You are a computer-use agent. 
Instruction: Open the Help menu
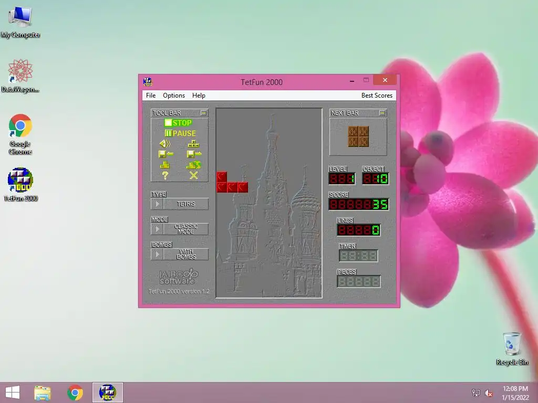point(199,96)
